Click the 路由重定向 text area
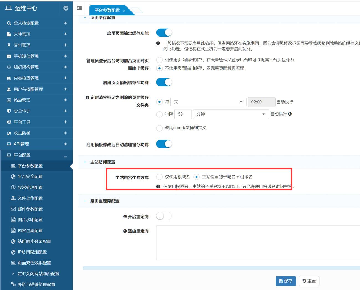Image resolution: width=360 pixels, height=290 pixels. click(x=258, y=242)
